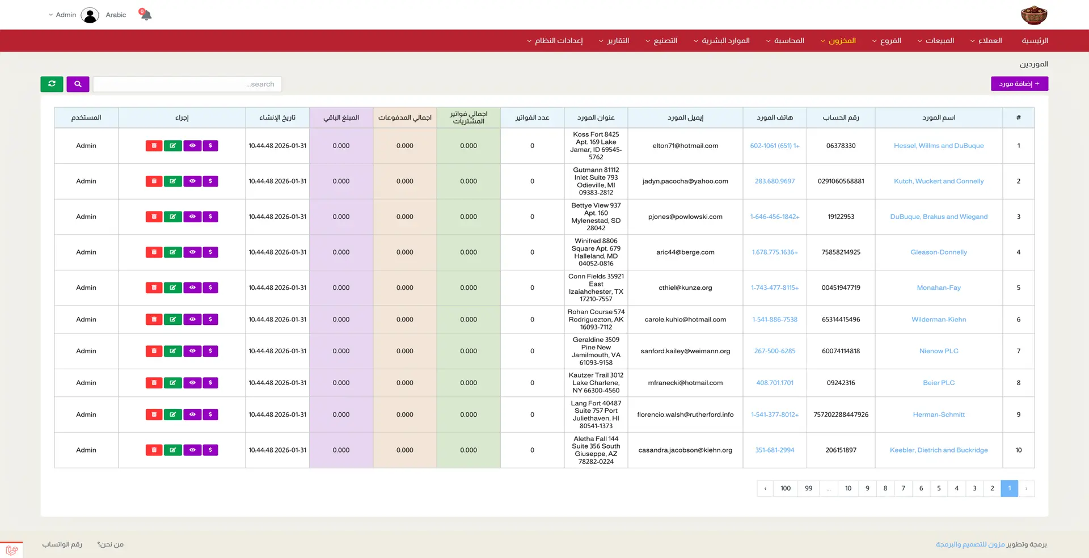Open the المحاسبة accounting menu
Image resolution: width=1089 pixels, height=558 pixels.
coord(786,41)
